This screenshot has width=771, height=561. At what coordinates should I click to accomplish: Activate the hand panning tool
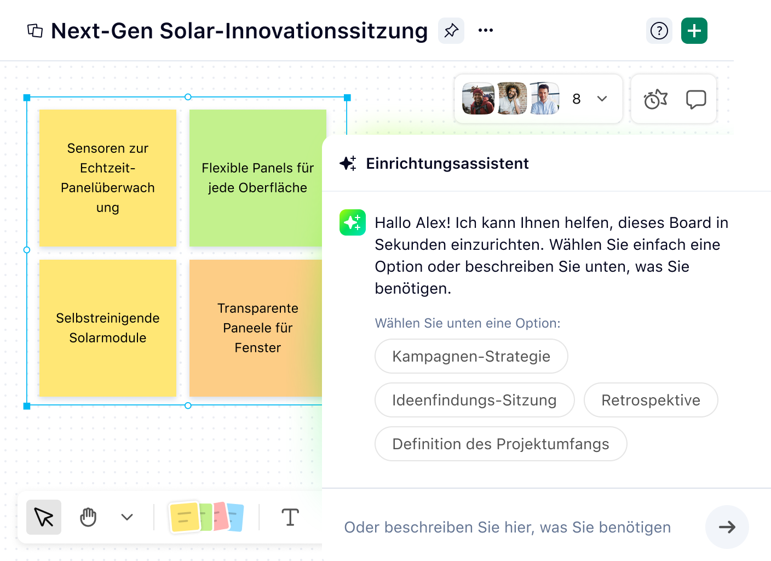coord(88,517)
